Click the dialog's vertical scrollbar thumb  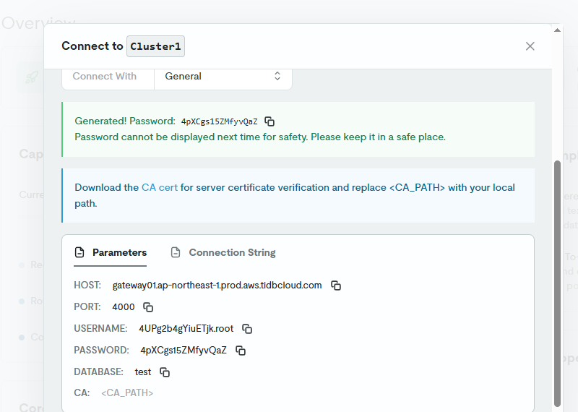557,282
